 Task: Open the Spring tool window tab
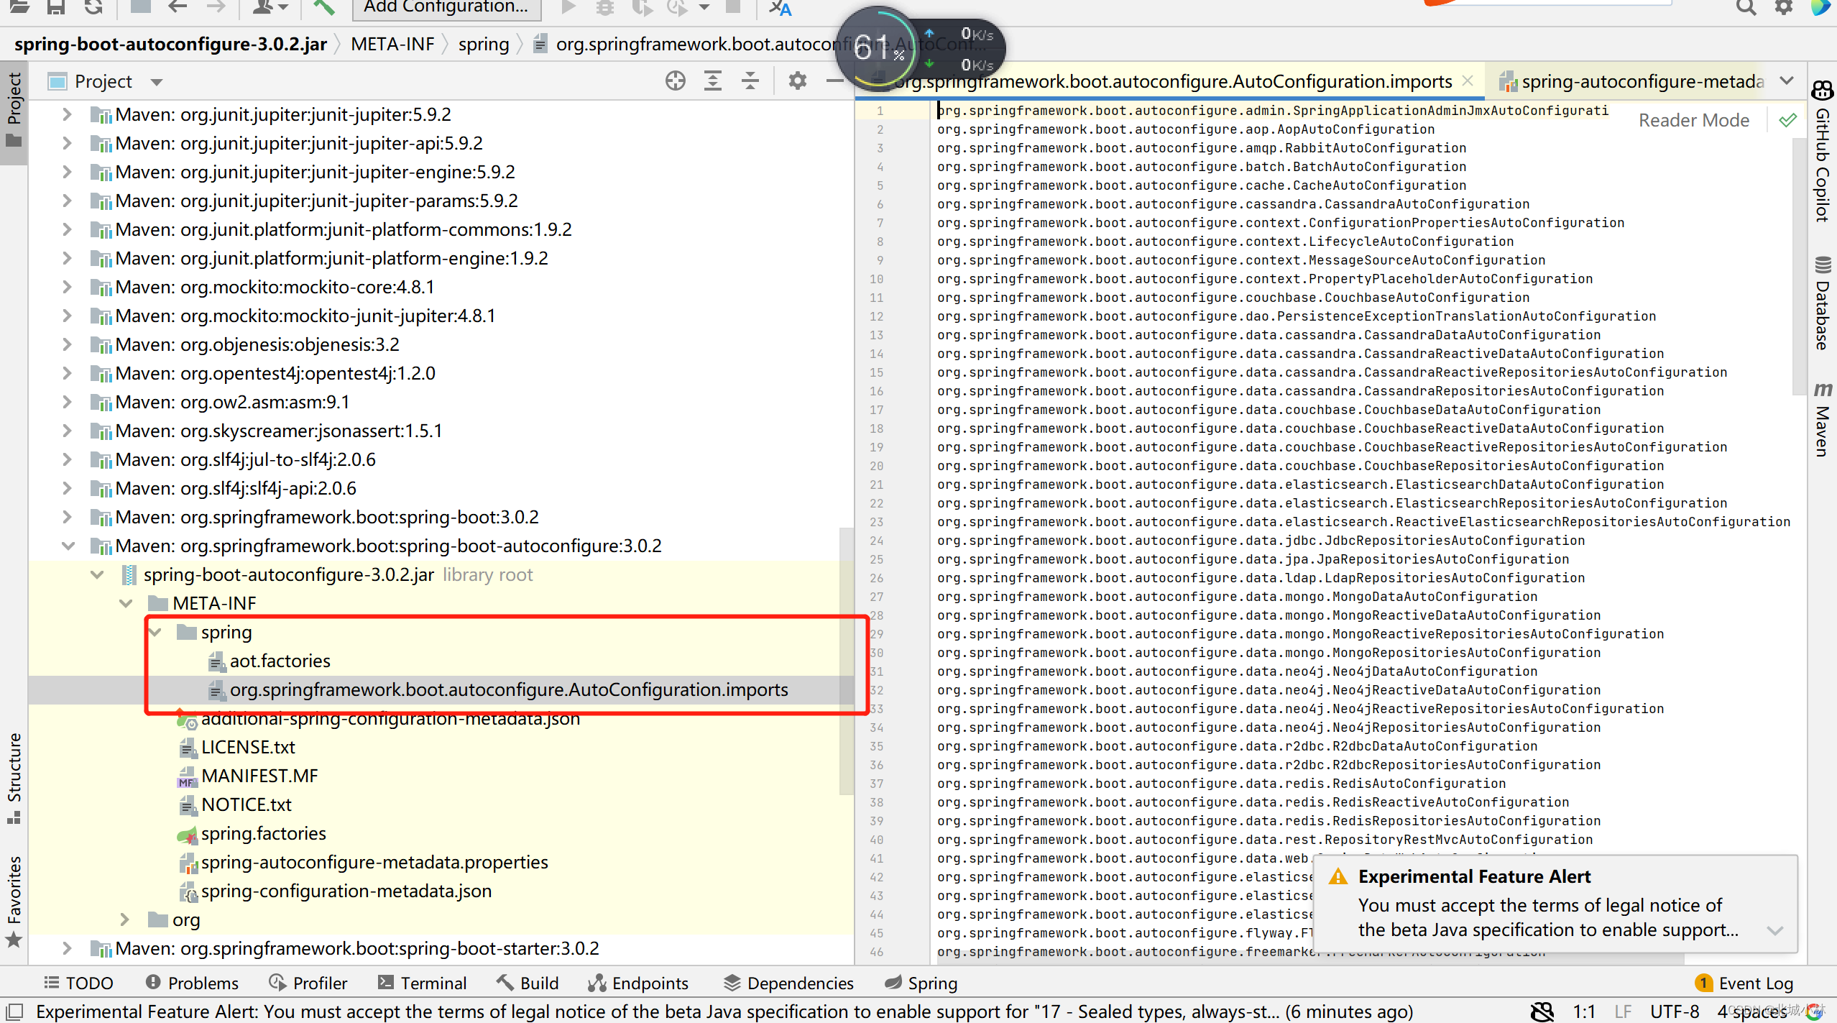click(x=921, y=983)
